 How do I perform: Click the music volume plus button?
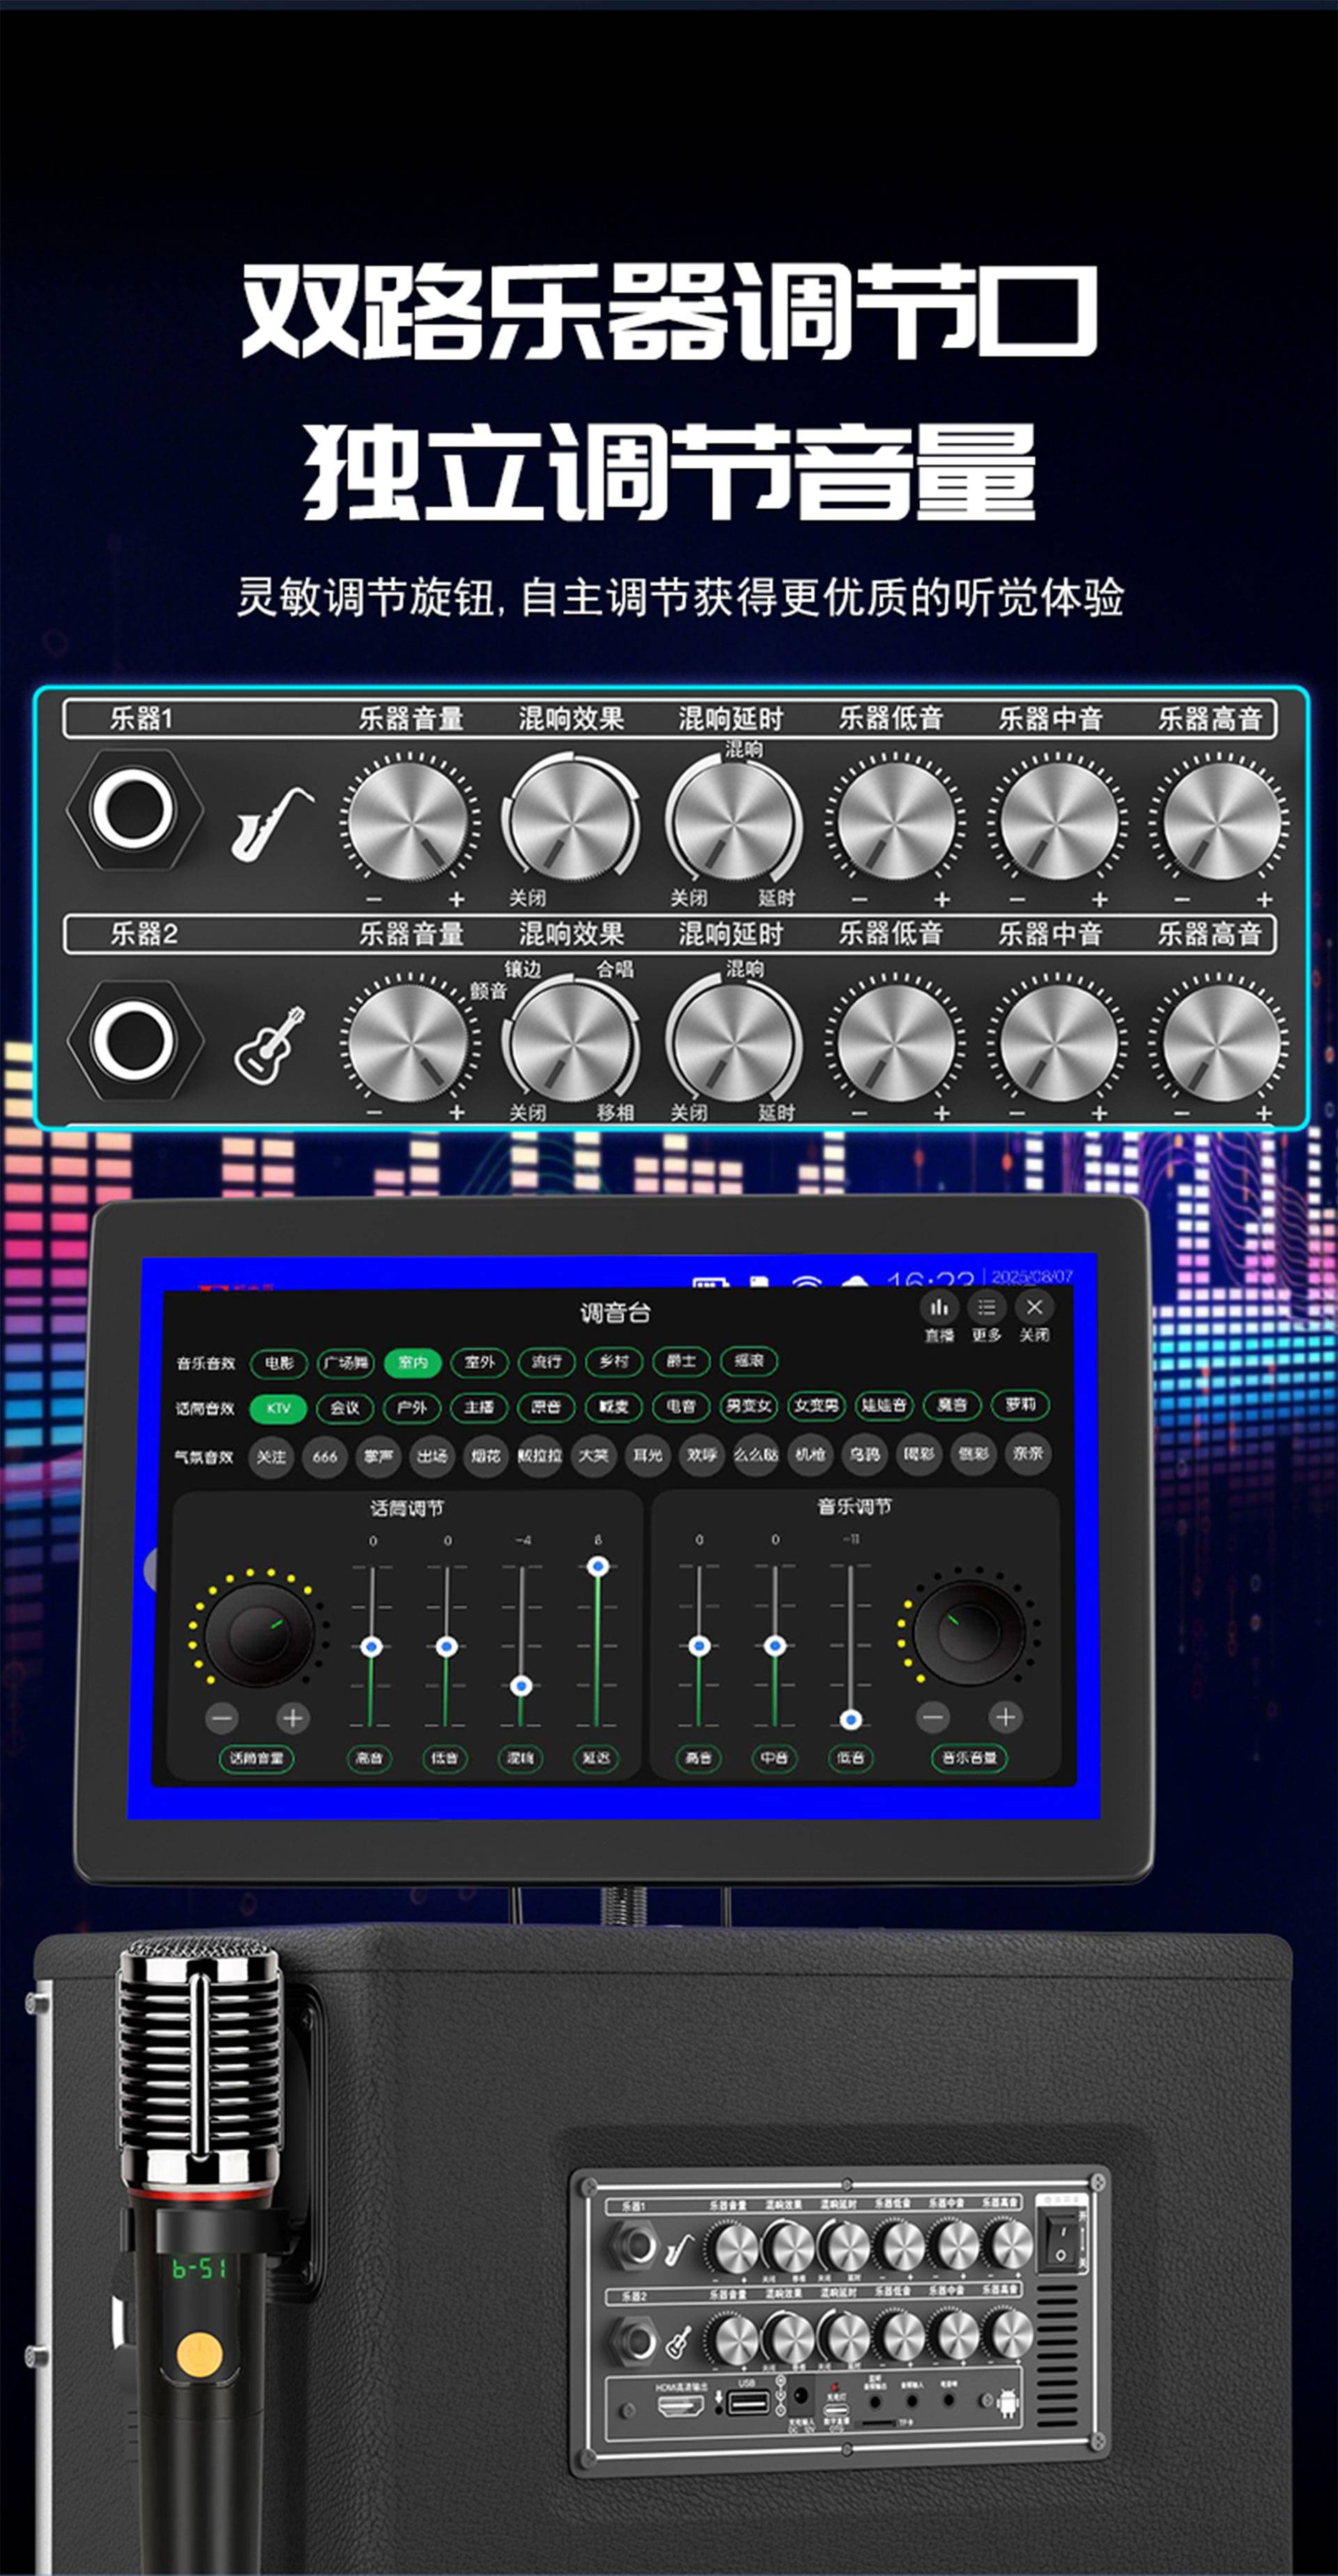pyautogui.click(x=1005, y=1717)
